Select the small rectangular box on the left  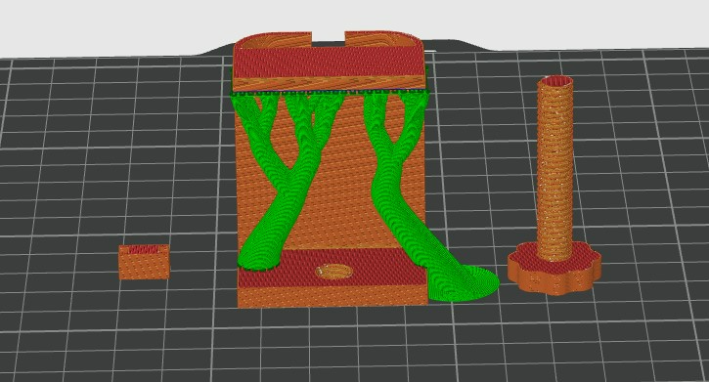[144, 262]
